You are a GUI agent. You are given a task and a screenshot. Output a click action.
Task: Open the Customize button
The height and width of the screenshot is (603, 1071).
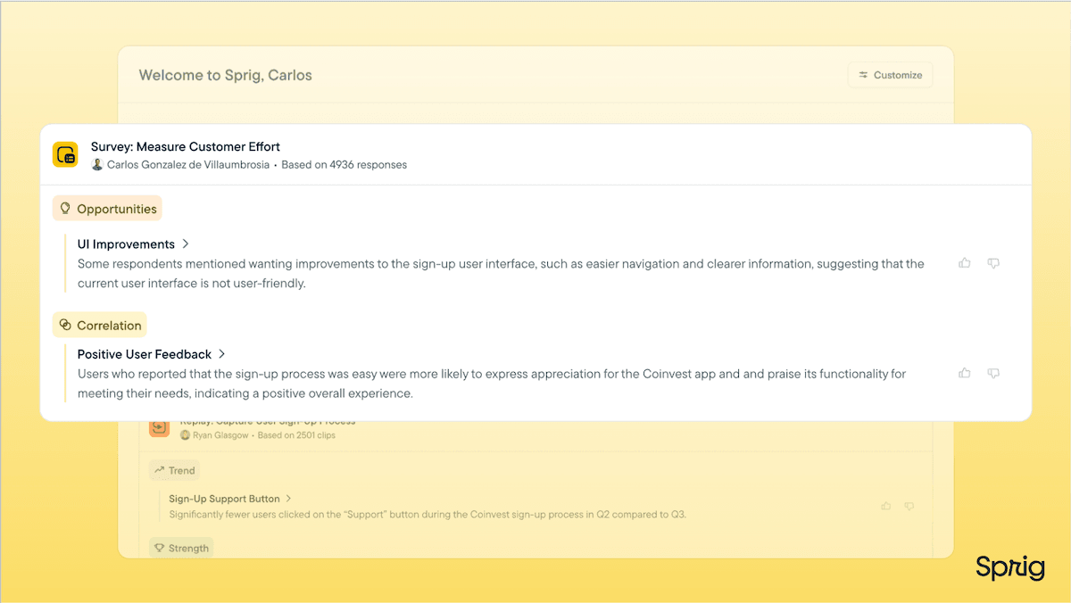pos(890,75)
